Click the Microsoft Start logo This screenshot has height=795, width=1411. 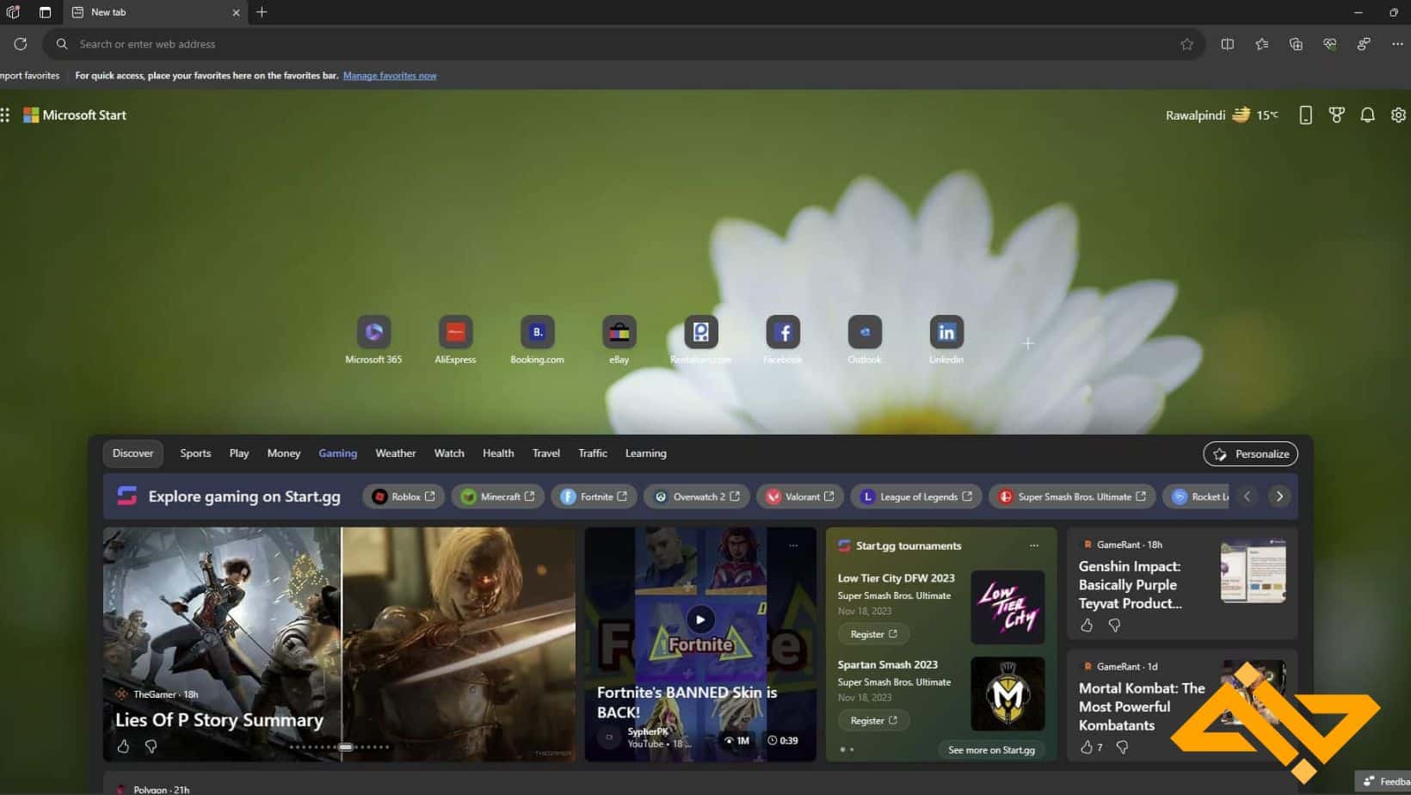(x=75, y=115)
